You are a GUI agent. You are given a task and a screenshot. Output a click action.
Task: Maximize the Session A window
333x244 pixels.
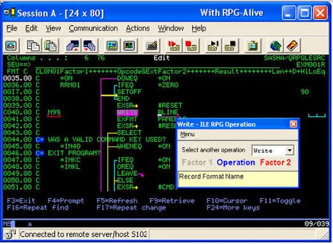click(304, 13)
